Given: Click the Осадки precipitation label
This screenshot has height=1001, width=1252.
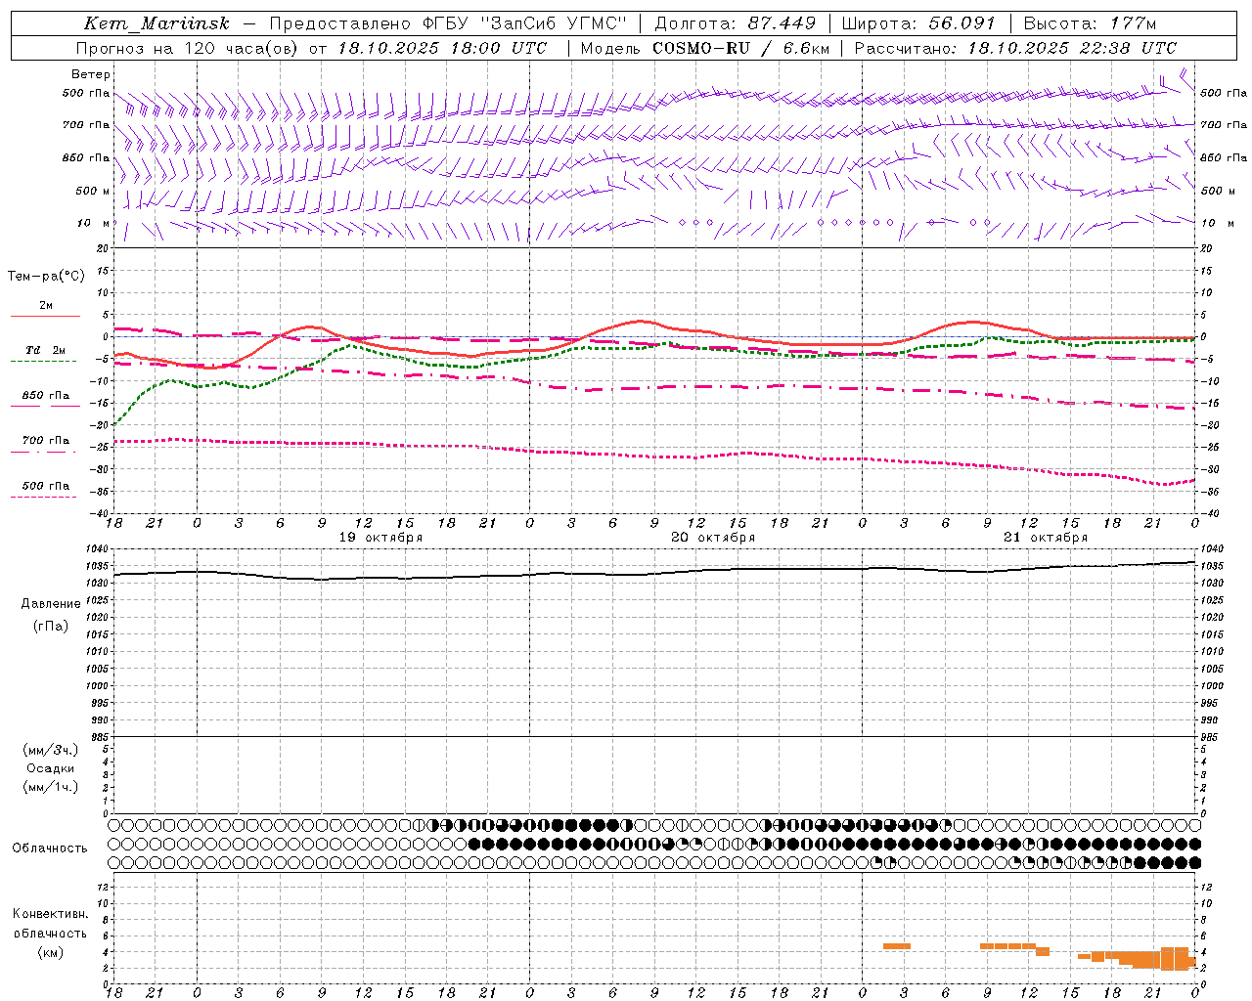Looking at the screenshot, I should coord(51,768).
